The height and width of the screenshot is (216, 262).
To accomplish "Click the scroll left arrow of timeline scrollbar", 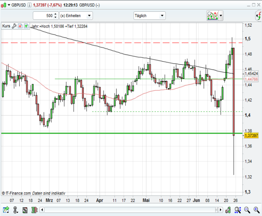I will click(42, 209).
